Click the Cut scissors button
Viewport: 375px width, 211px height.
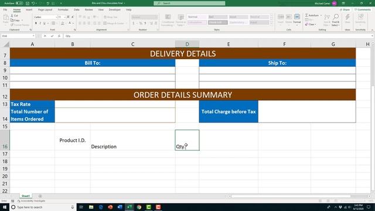click(14, 16)
